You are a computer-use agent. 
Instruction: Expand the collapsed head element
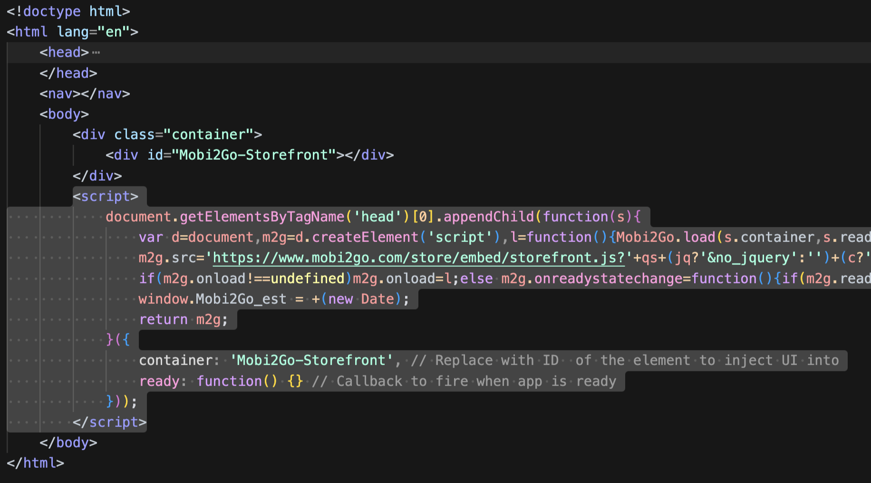click(x=96, y=52)
